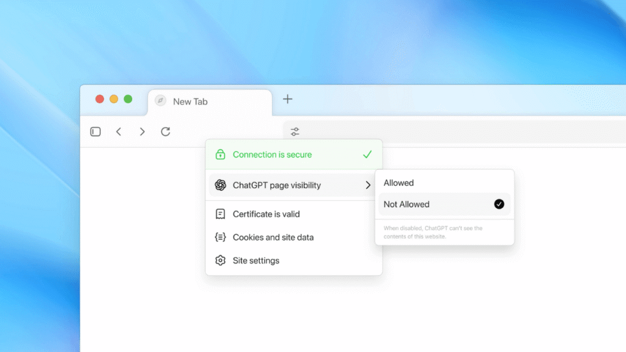
Task: Expand ChatGPT page visibility submenu arrow
Action: coord(368,185)
